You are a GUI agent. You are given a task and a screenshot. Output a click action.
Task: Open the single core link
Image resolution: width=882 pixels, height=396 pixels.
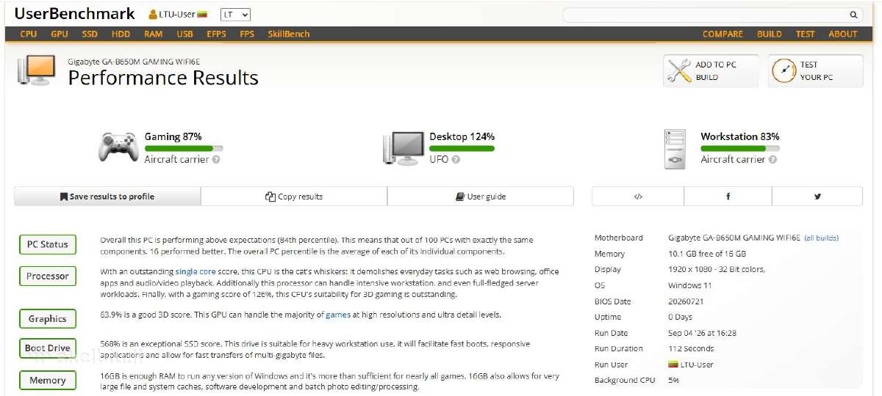coord(196,271)
